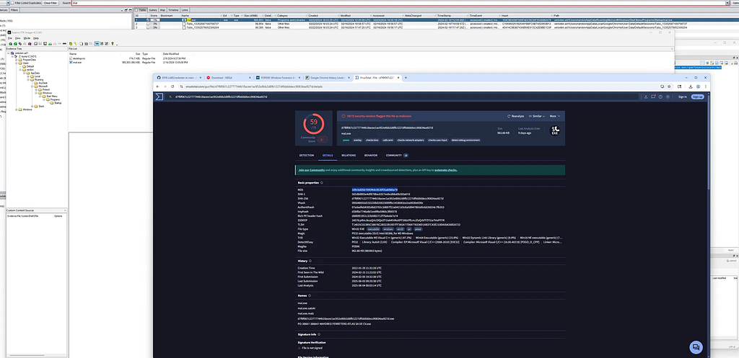Switch to the BEHAVIOR tab

pos(370,156)
